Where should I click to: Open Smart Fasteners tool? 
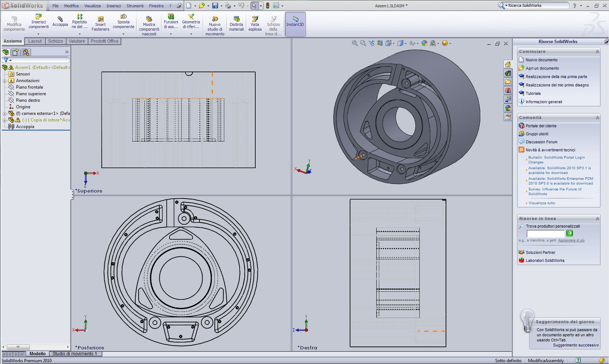pyautogui.click(x=100, y=24)
